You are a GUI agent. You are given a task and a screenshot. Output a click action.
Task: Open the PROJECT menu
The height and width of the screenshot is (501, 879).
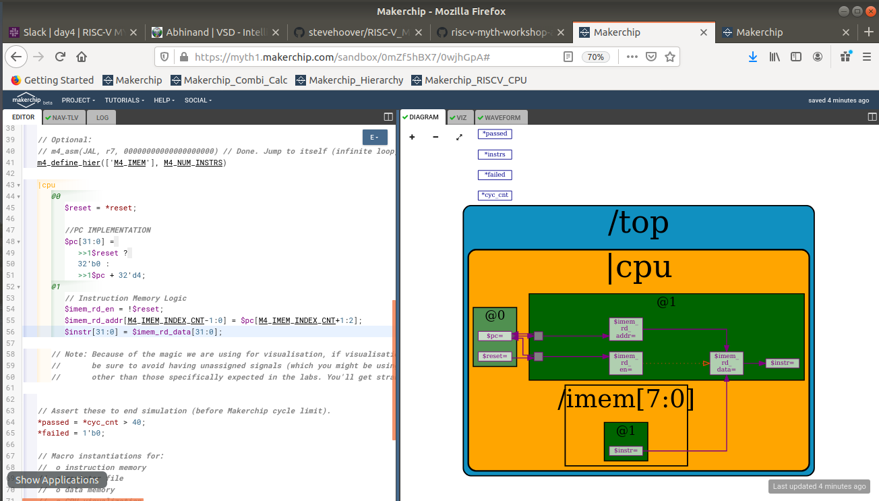[78, 100]
